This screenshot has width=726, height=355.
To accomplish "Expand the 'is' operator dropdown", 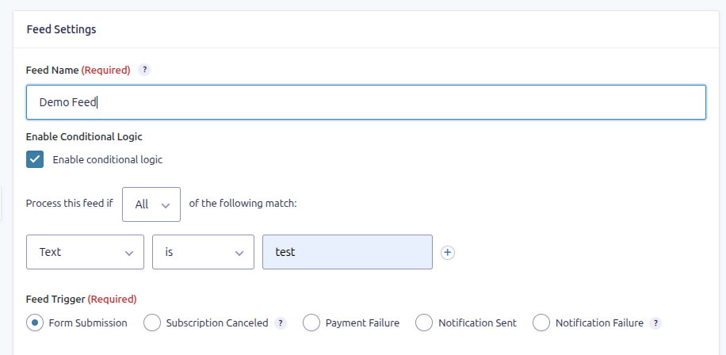I will (203, 252).
